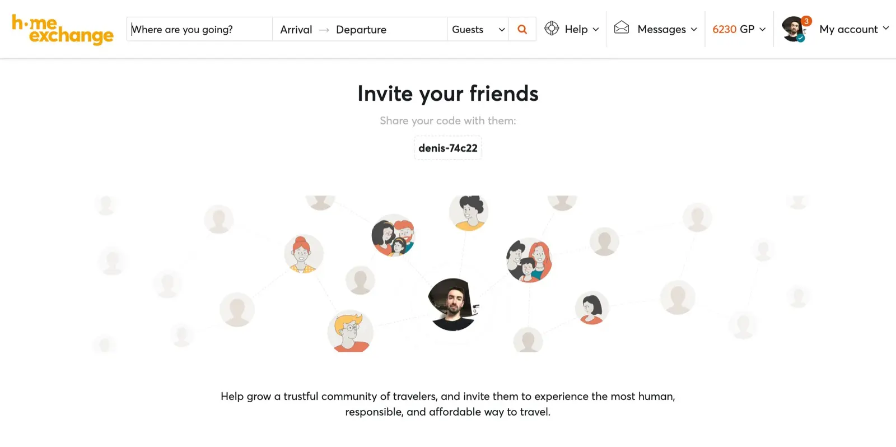Click the orange search magnifier icon

tap(522, 29)
